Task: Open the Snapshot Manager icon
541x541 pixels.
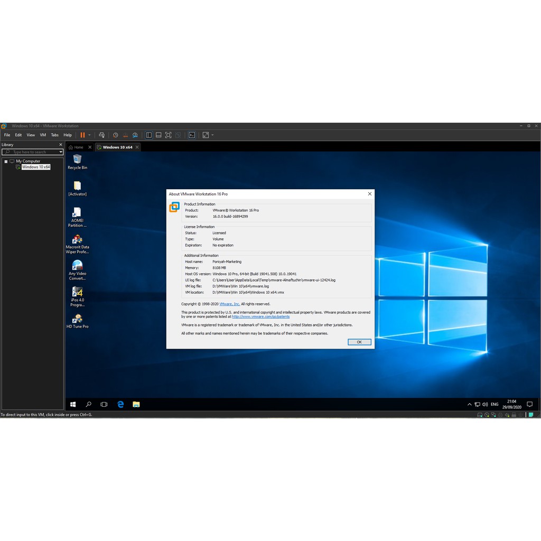Action: (x=135, y=135)
